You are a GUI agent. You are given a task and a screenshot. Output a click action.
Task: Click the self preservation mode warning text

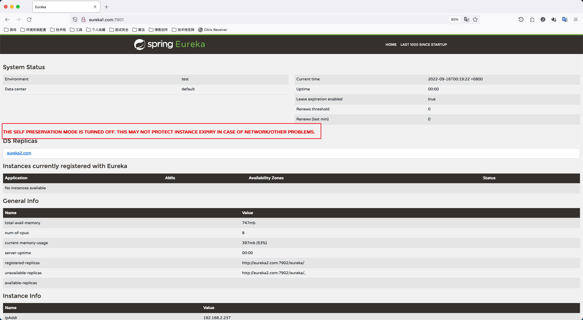point(159,132)
